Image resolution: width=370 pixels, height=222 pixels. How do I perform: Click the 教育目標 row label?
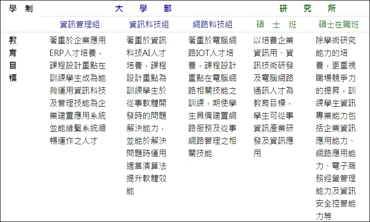tap(13, 59)
